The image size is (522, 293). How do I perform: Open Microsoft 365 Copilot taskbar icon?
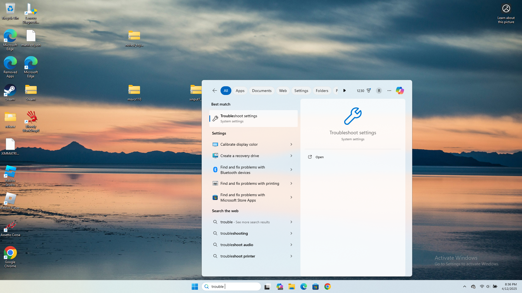[280, 286]
